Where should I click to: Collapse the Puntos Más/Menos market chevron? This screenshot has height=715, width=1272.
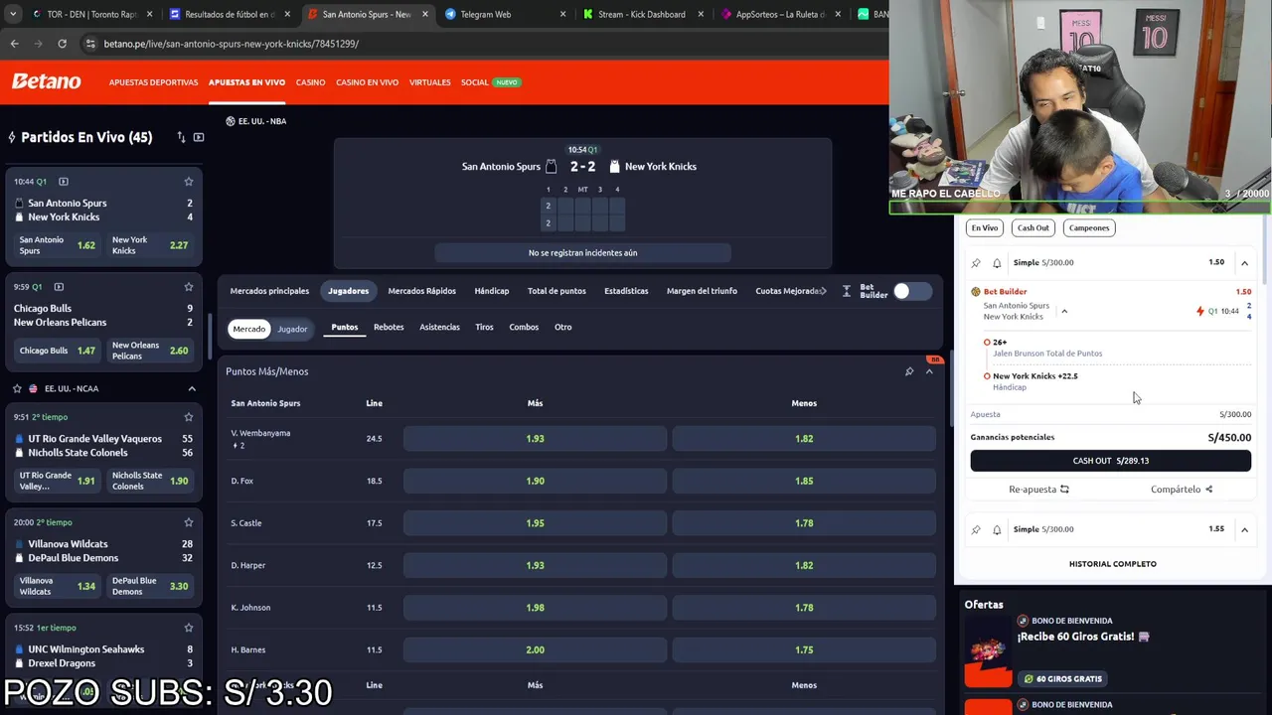click(x=929, y=371)
